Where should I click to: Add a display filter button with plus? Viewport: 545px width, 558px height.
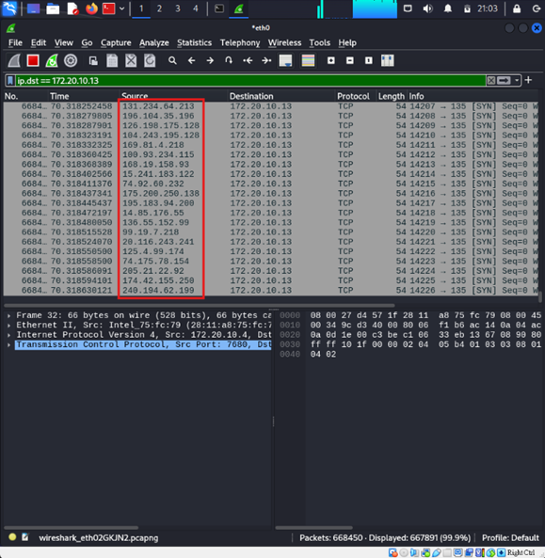point(529,80)
